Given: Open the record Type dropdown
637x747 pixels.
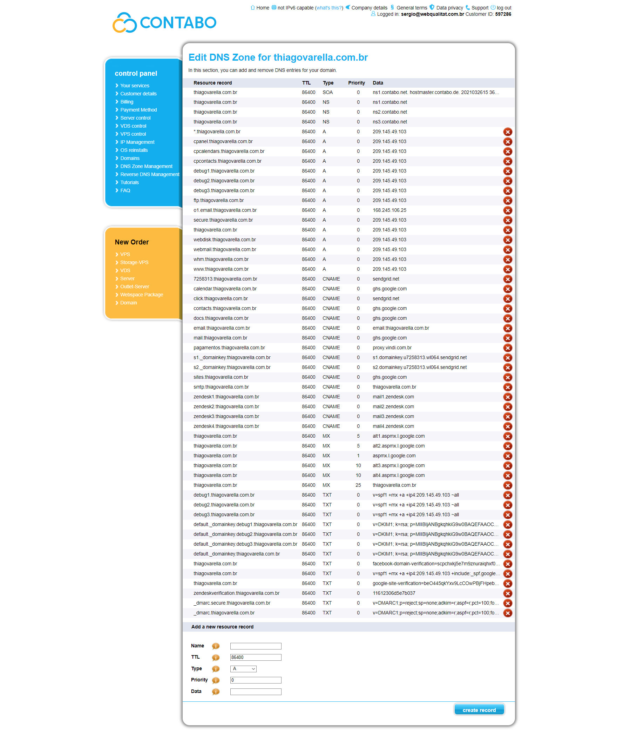Looking at the screenshot, I should [x=243, y=669].
